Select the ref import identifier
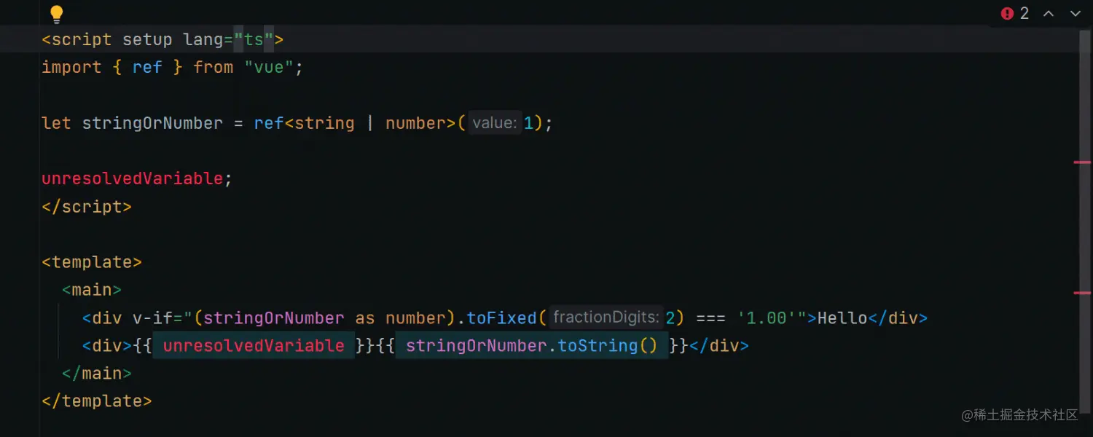 [x=146, y=67]
